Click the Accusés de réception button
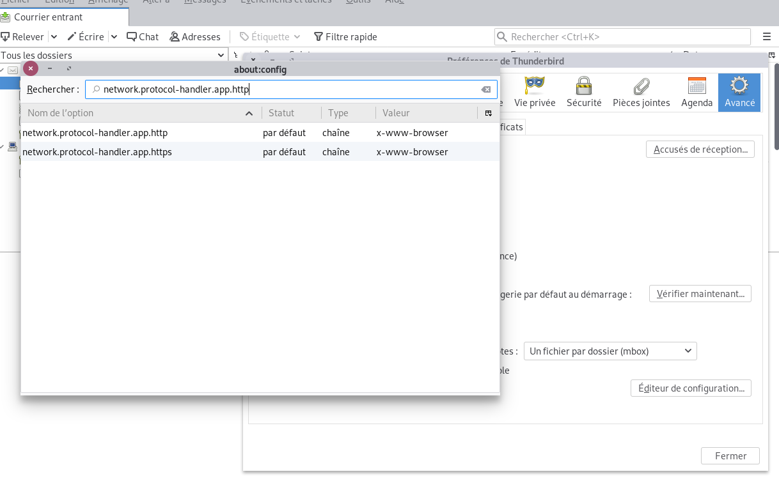 click(x=700, y=149)
